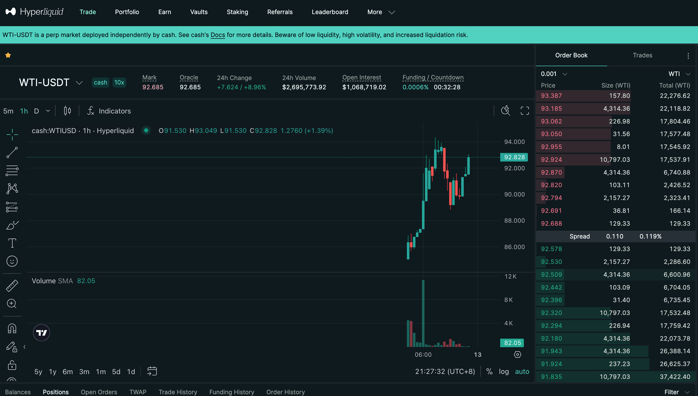Select the text annotation tool
This screenshot has width=698, height=396.
12,243
